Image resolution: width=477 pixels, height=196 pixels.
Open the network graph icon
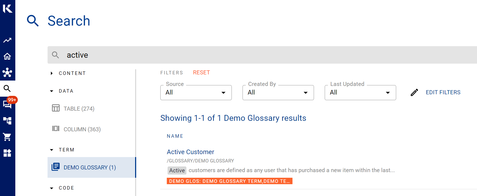click(7, 72)
